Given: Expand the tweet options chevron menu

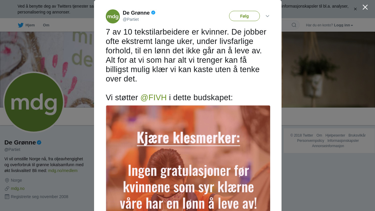Looking at the screenshot, I should (x=267, y=16).
